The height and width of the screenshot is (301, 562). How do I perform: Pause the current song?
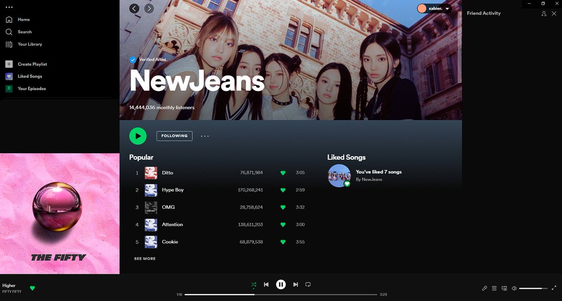[281, 284]
